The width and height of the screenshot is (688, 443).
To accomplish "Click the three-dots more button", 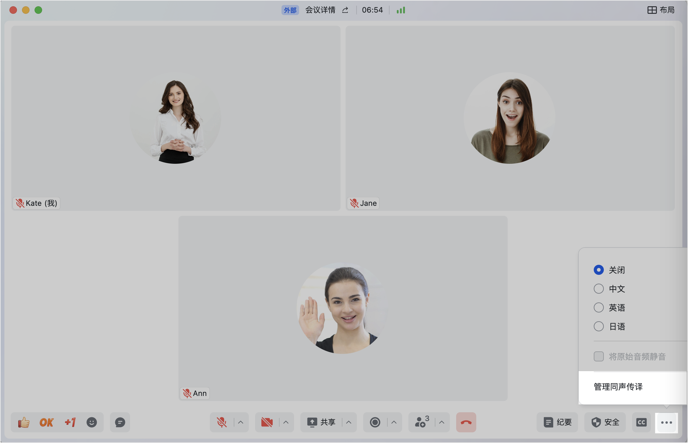I will tap(667, 422).
